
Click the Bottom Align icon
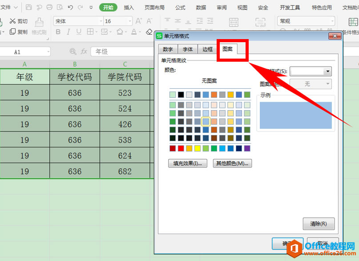[x=188, y=21]
